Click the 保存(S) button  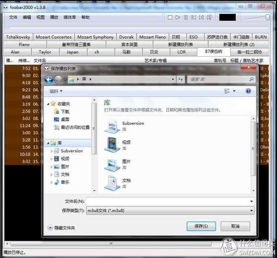(x=201, y=226)
